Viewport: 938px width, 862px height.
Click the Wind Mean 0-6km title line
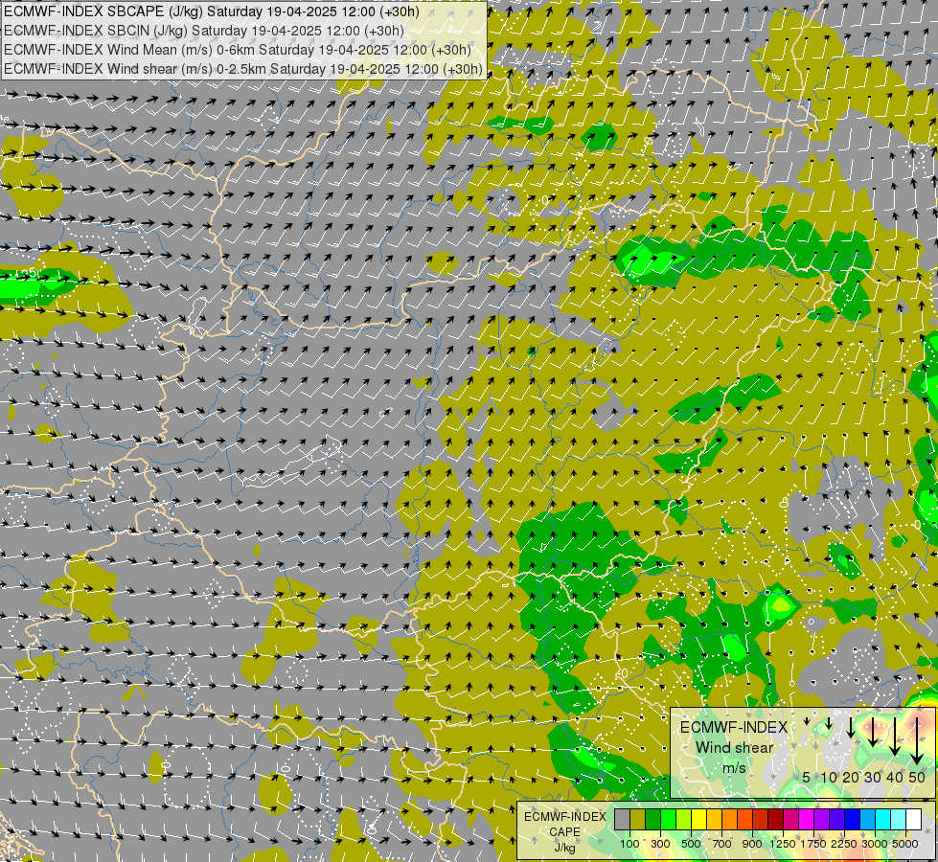pyautogui.click(x=237, y=50)
